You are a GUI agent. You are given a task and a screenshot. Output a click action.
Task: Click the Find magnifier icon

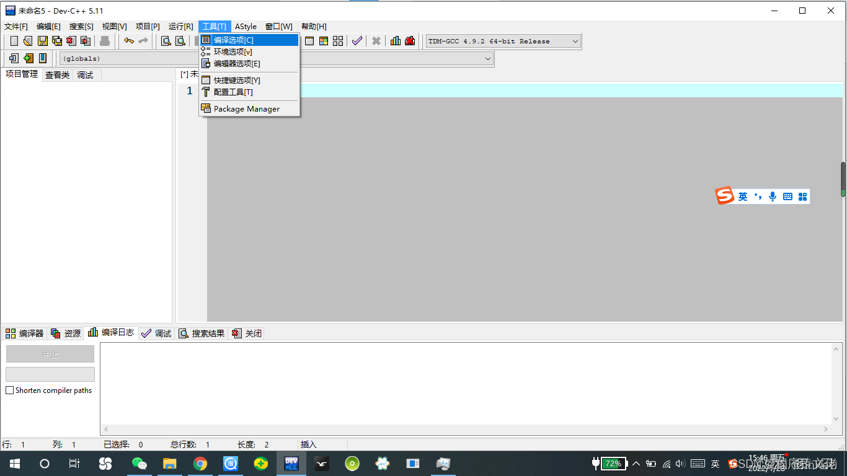[x=166, y=41]
